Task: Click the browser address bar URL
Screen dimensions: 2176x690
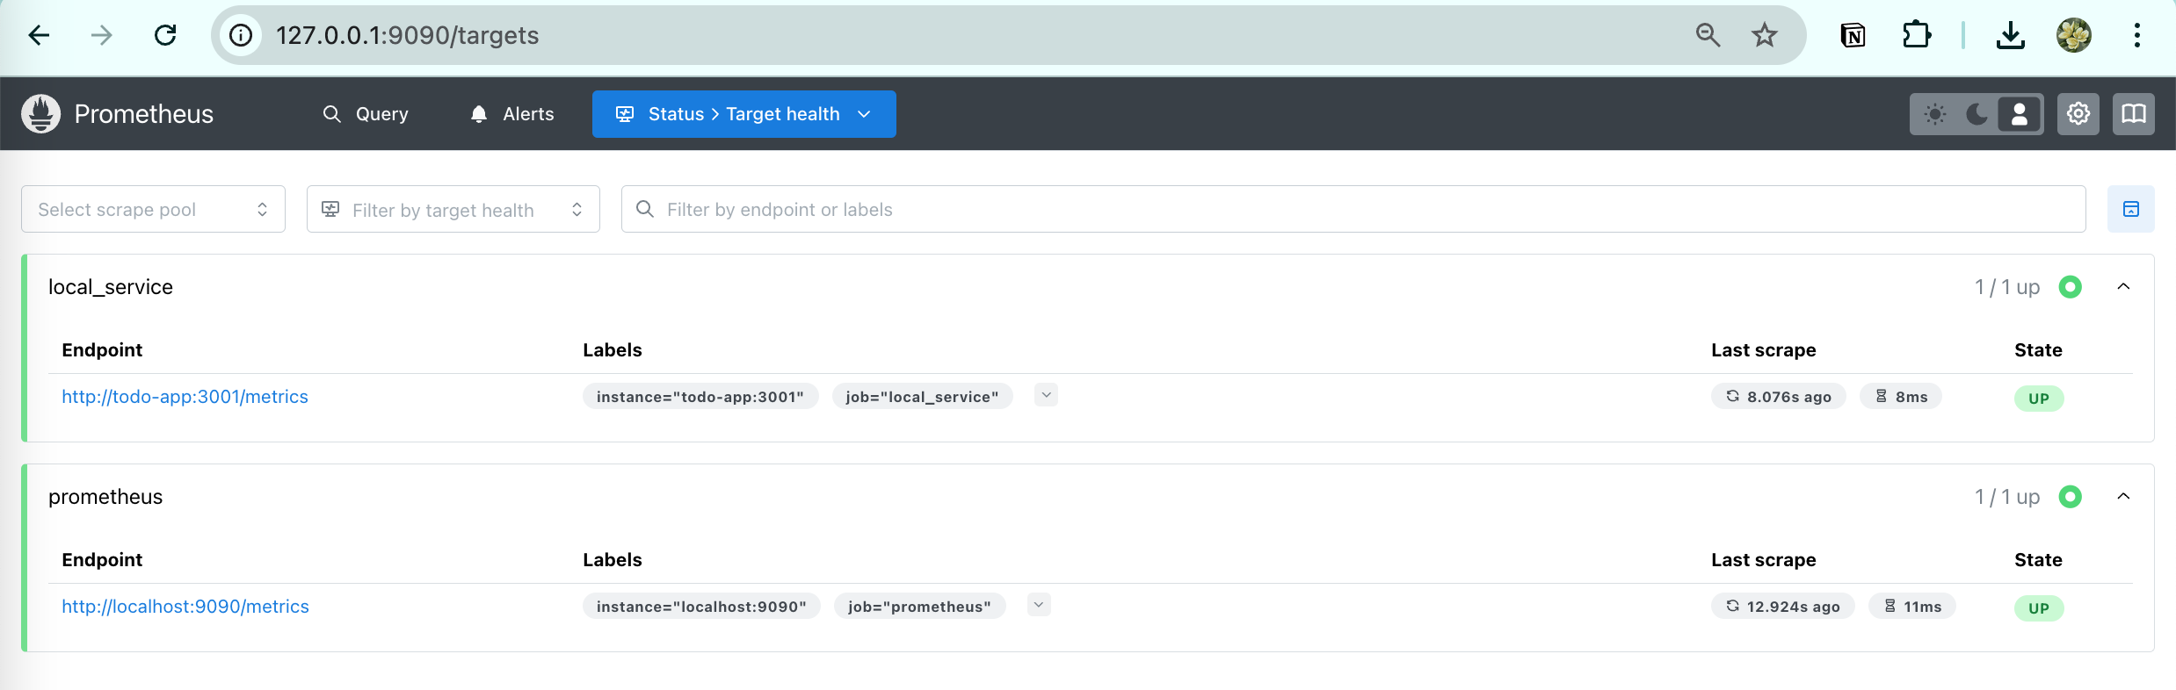Action: tap(408, 35)
